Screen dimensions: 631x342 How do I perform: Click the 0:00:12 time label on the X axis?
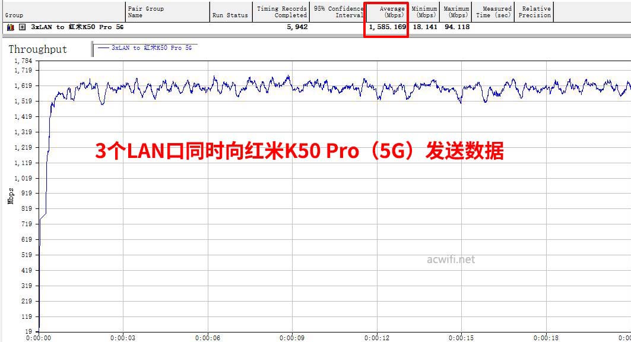[377, 338]
